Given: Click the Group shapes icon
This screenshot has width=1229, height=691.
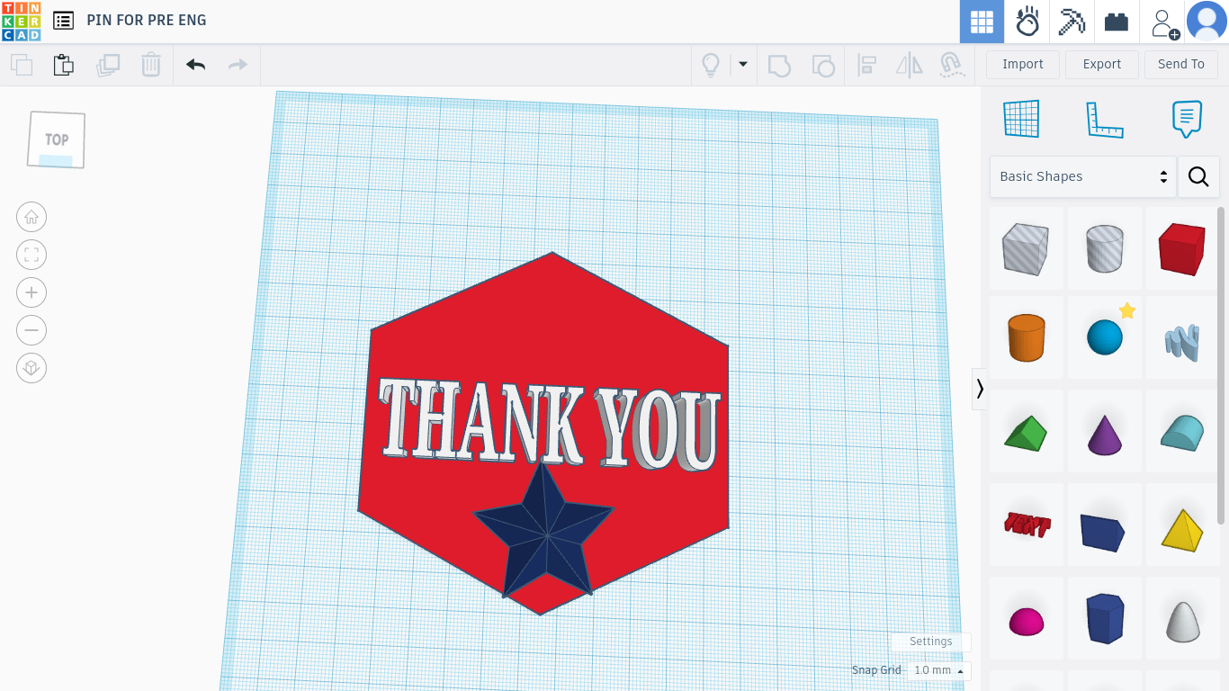Looking at the screenshot, I should click(x=779, y=65).
